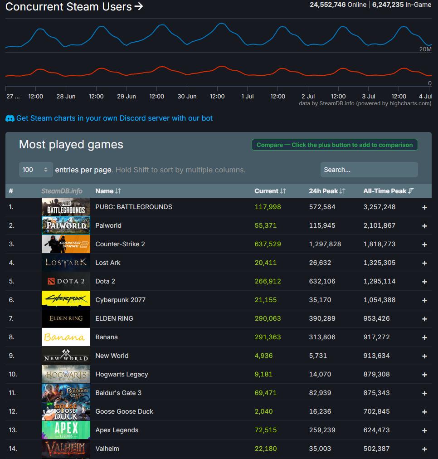Sort table by Name column
Image resolution: width=438 pixels, height=459 pixels.
click(x=108, y=191)
